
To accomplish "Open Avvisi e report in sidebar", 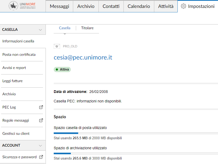I will 14,68.
